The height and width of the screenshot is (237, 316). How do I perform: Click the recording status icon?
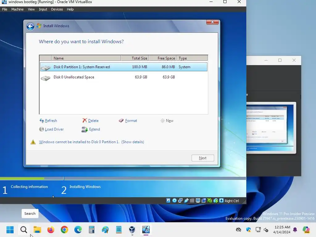coord(204,201)
